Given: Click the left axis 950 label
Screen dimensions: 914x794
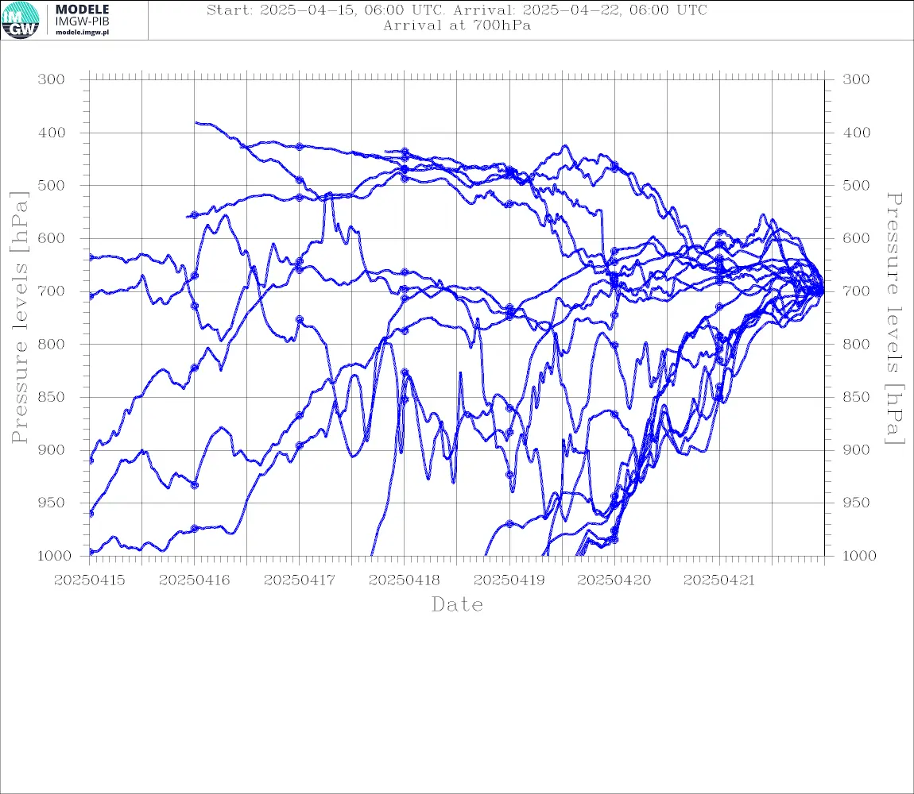Looking at the screenshot, I should coord(52,503).
